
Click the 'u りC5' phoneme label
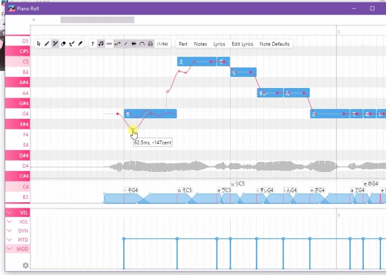[238, 184]
